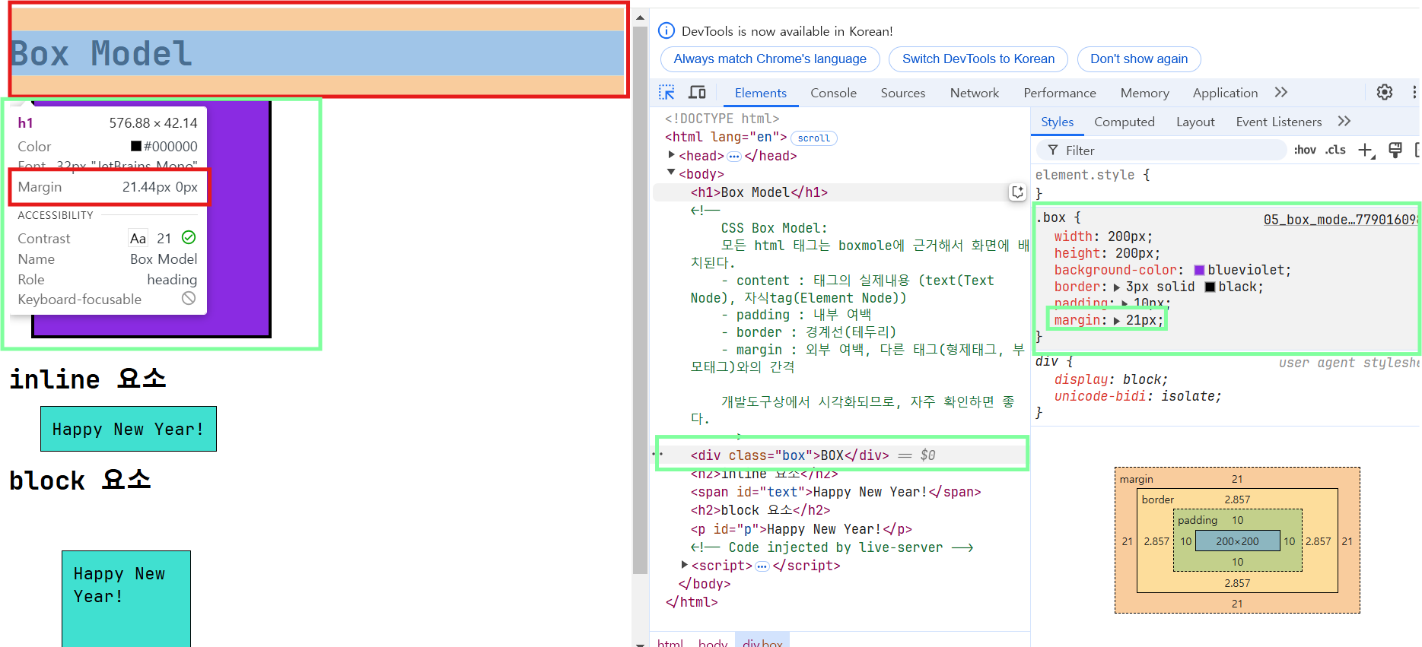Select the Event Listeners sidebar tab
Screen dimensions: 1422x647
(x=1279, y=122)
